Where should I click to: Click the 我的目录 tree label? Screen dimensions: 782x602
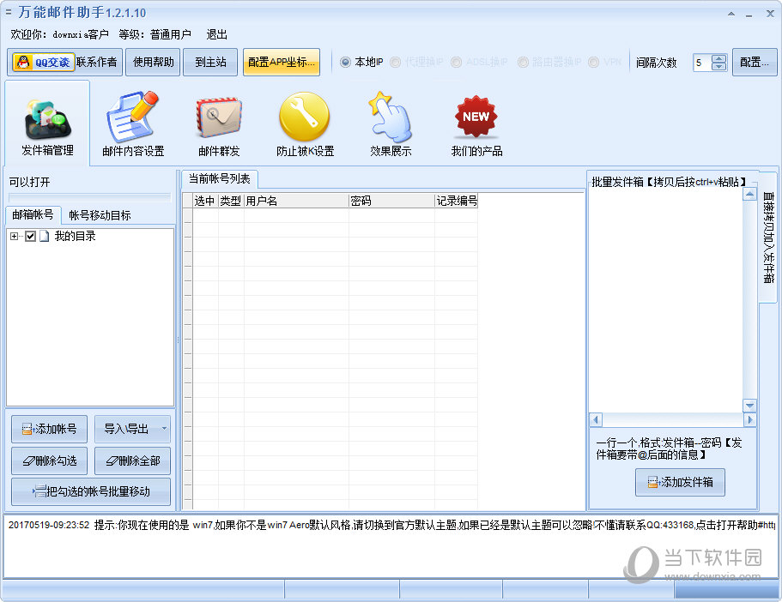(75, 236)
